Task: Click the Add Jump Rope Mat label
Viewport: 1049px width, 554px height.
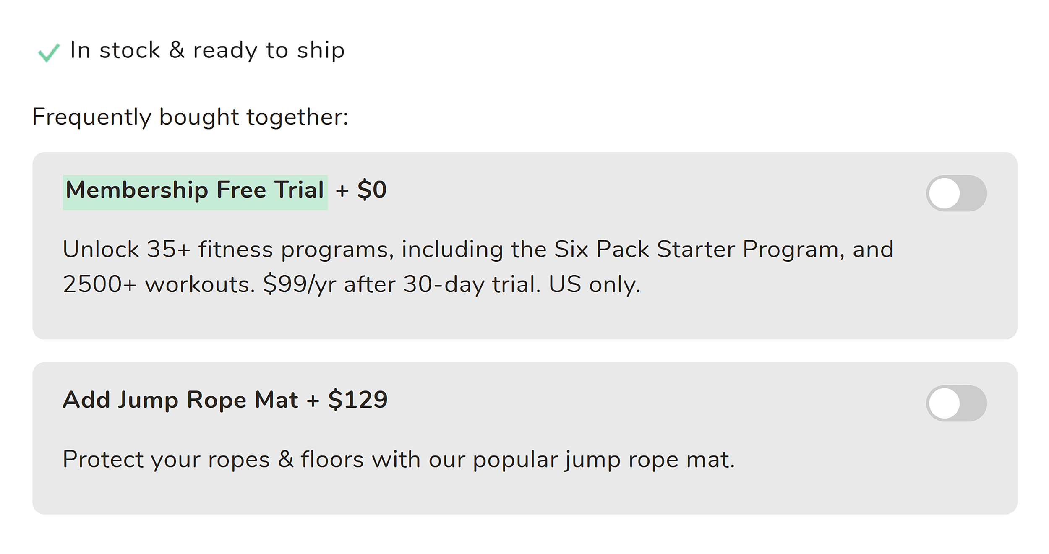Action: pyautogui.click(x=180, y=400)
